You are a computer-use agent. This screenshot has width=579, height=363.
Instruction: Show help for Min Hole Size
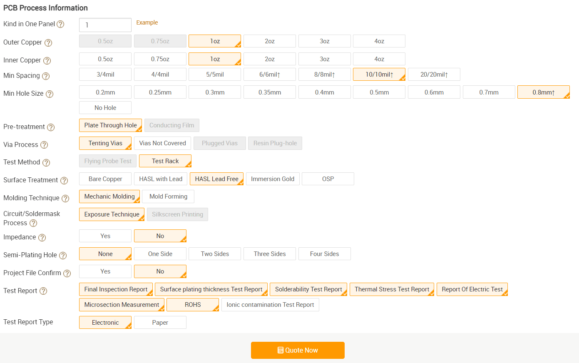tap(50, 94)
